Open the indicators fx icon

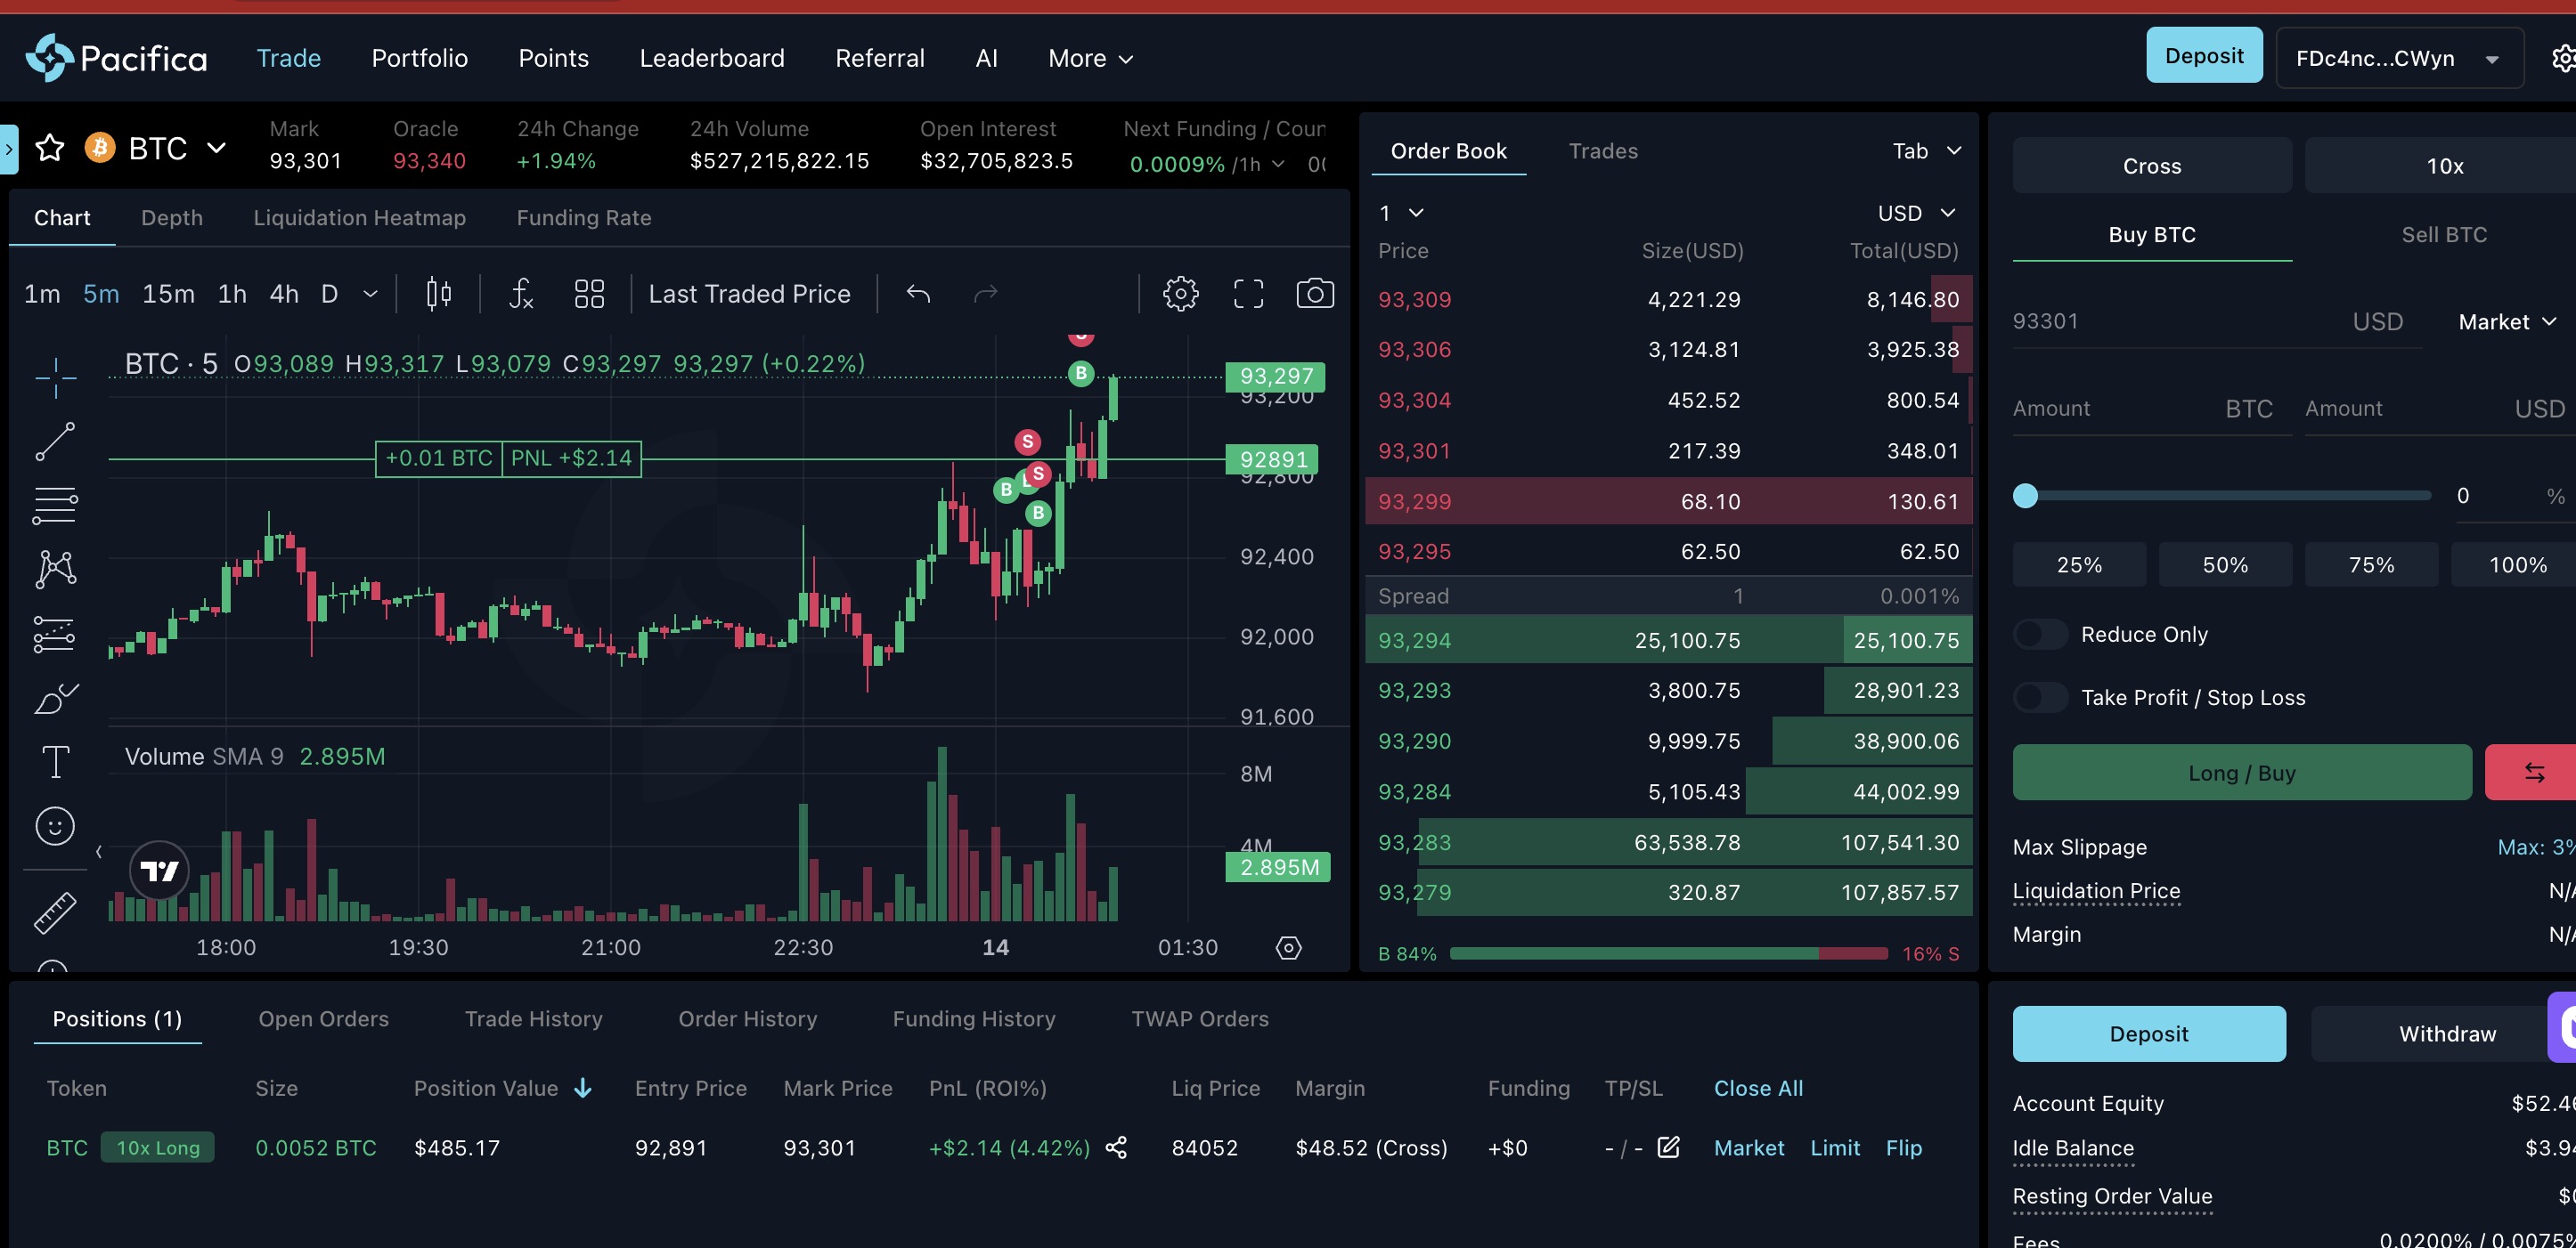(x=521, y=294)
